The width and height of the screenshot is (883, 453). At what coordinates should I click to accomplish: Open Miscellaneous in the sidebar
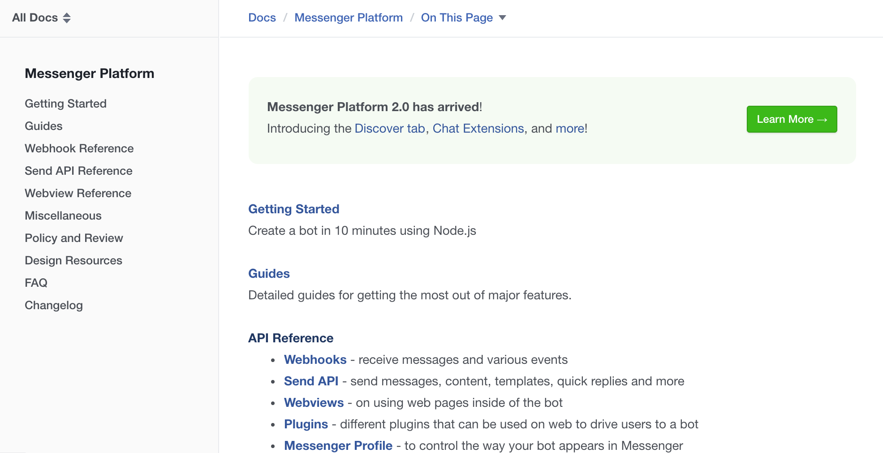click(63, 216)
